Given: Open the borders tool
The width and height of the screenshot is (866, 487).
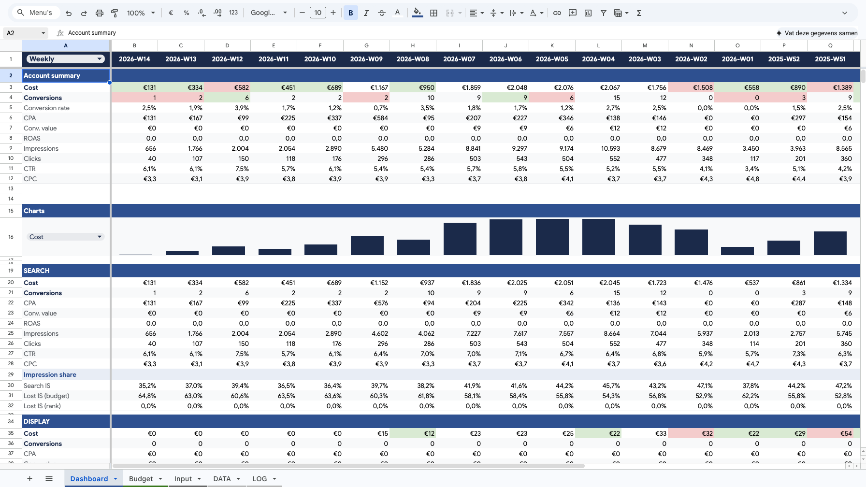Looking at the screenshot, I should pyautogui.click(x=433, y=13).
